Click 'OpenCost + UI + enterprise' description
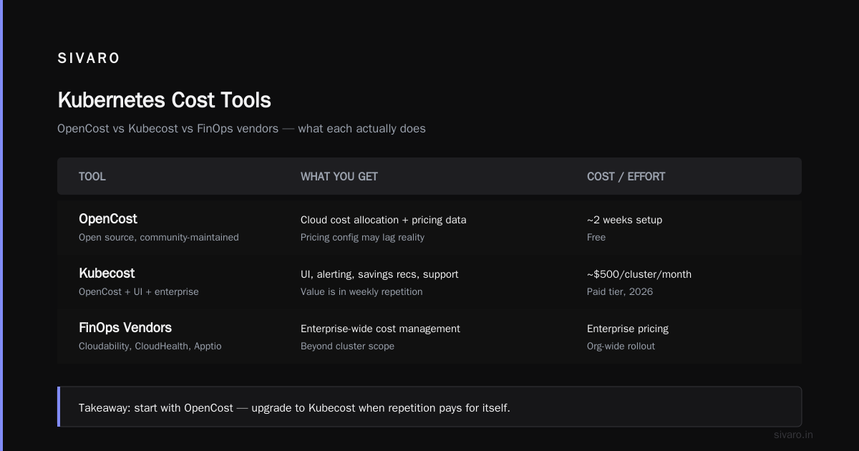Screen dimensions: 859x451 [139, 291]
